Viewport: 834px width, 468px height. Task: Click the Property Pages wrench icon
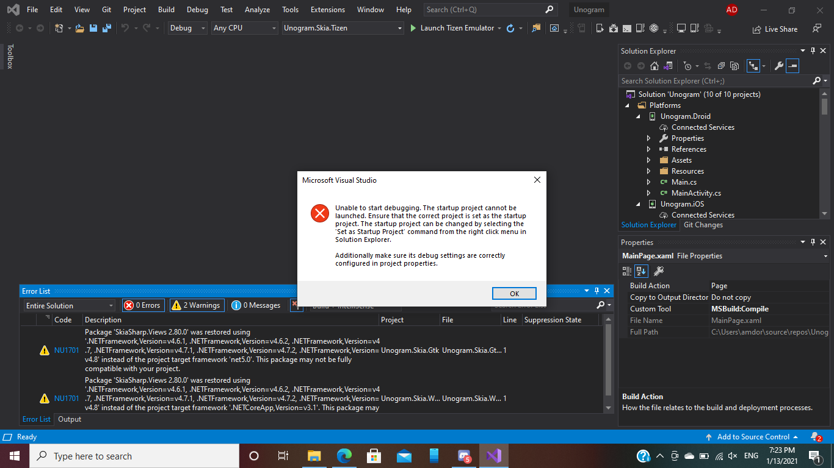pyautogui.click(x=659, y=271)
